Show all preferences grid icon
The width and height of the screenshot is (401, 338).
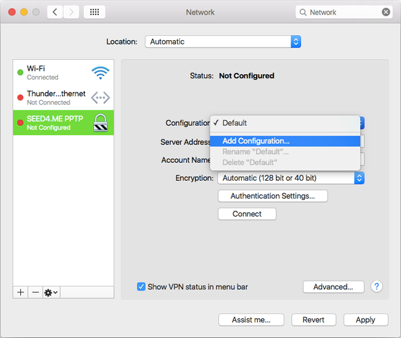click(x=94, y=12)
